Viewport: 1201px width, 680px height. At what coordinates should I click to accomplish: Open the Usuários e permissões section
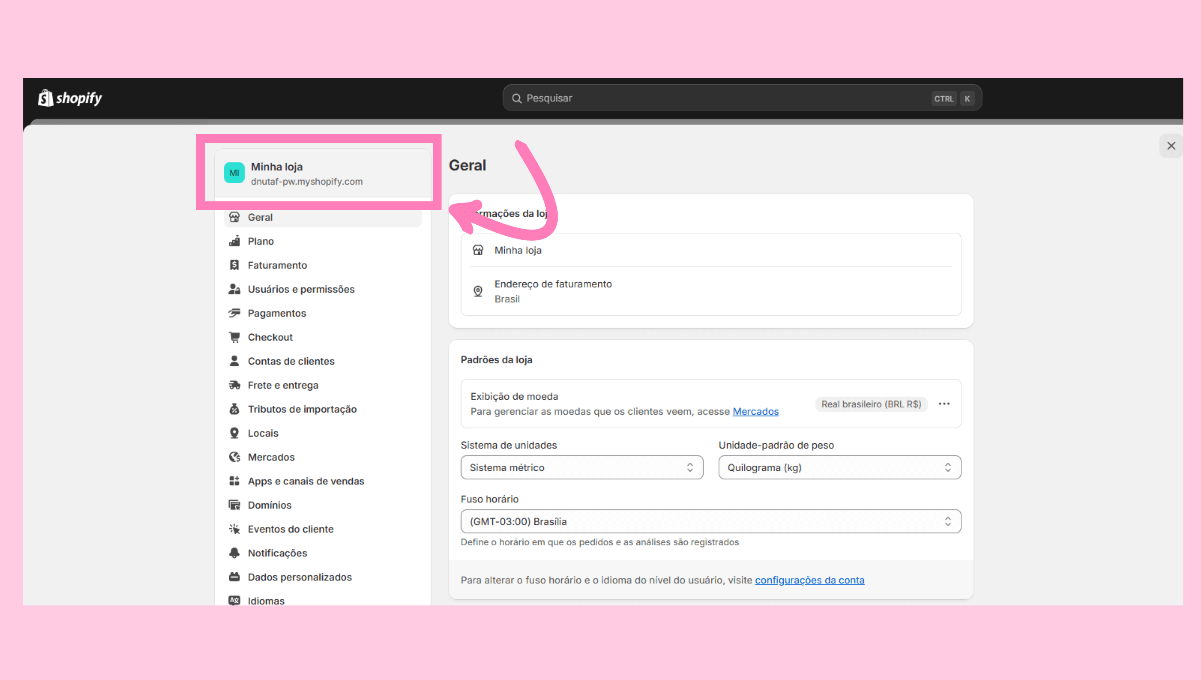tap(301, 289)
